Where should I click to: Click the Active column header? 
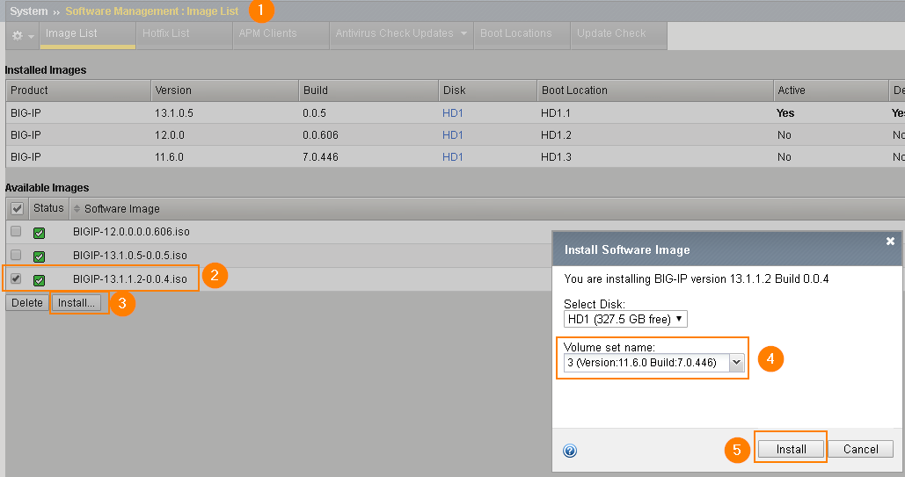pos(831,90)
